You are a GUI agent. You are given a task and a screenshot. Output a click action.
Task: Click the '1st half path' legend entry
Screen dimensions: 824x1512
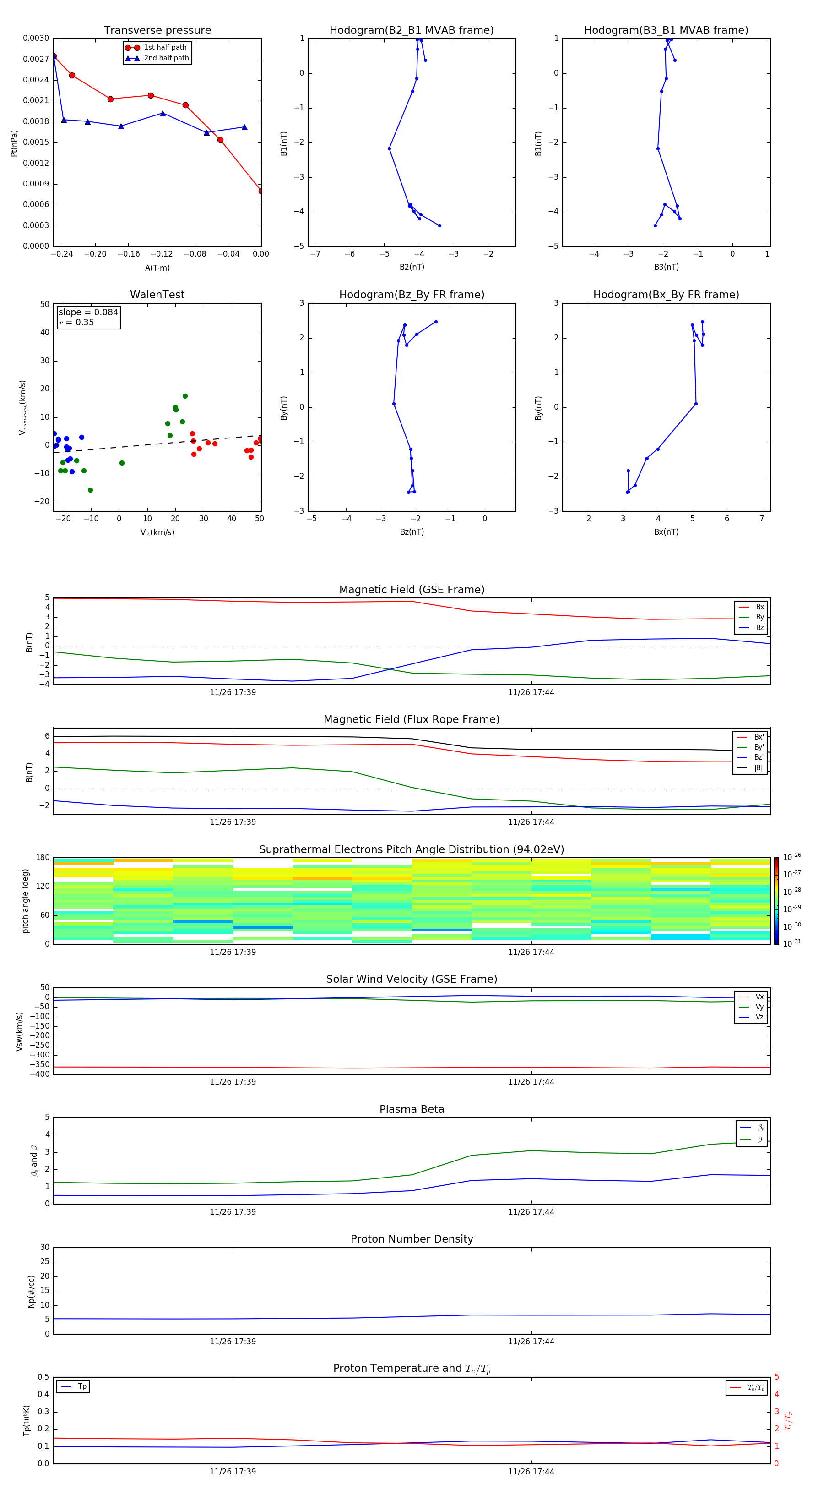pyautogui.click(x=156, y=48)
